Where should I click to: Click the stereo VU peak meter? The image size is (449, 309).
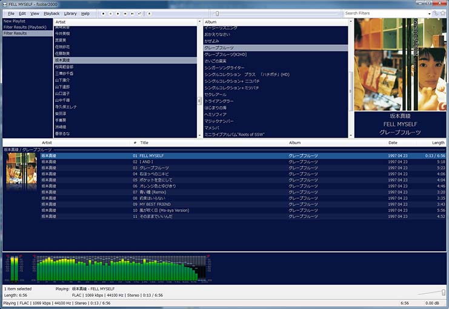tap(14, 268)
